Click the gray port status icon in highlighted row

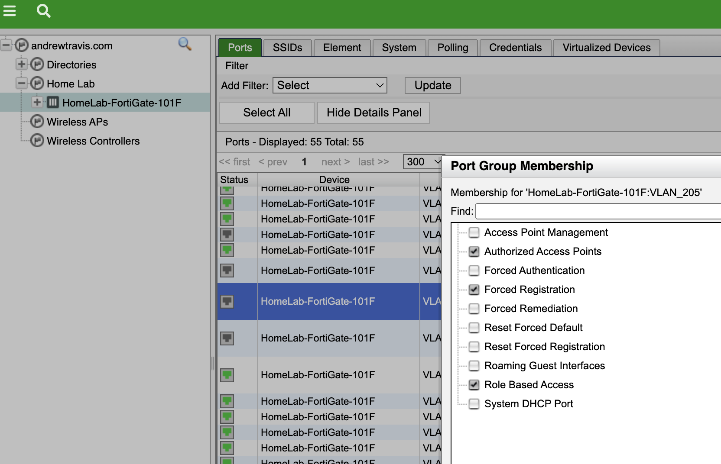tap(227, 301)
